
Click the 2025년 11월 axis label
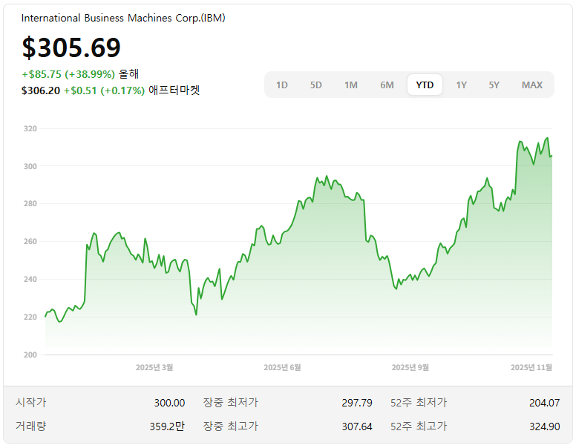point(531,367)
